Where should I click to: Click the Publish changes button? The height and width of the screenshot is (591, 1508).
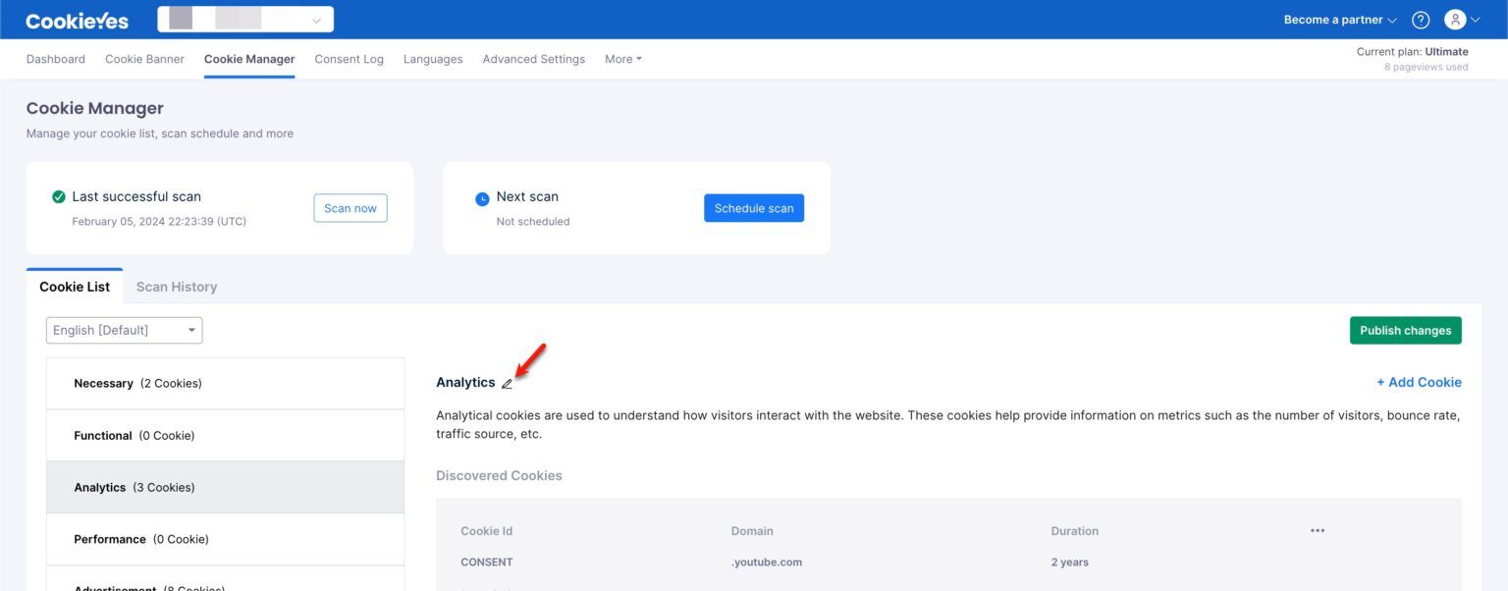(1405, 331)
